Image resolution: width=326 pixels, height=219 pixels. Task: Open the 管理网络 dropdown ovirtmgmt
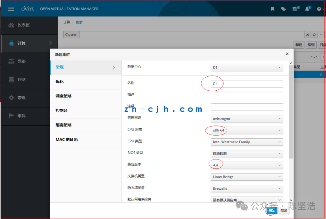(x=247, y=118)
